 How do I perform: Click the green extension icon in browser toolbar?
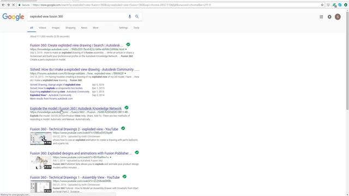(334, 5)
